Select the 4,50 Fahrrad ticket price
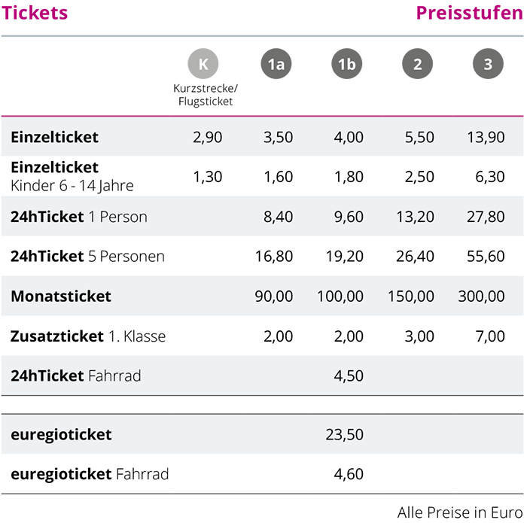This screenshot has width=527, height=523. tap(349, 376)
